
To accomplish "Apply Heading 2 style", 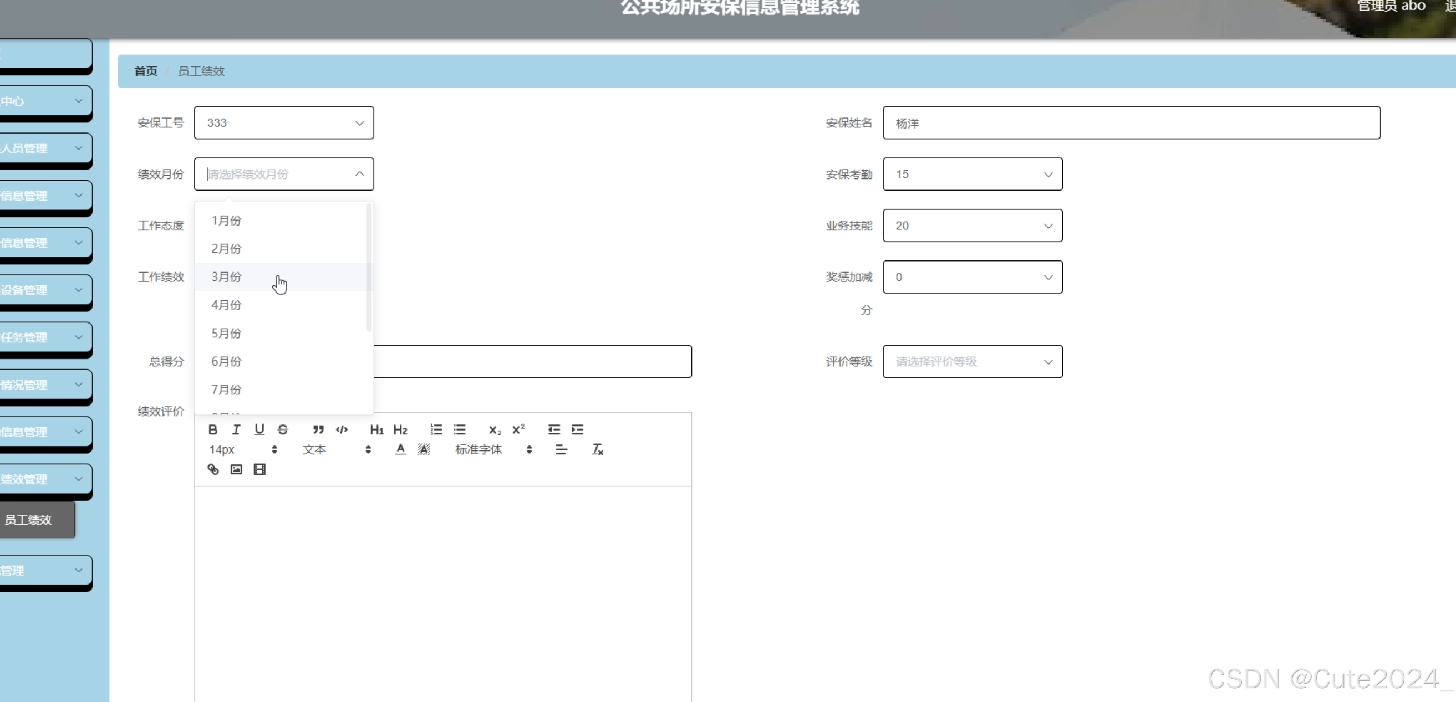I will coord(400,430).
